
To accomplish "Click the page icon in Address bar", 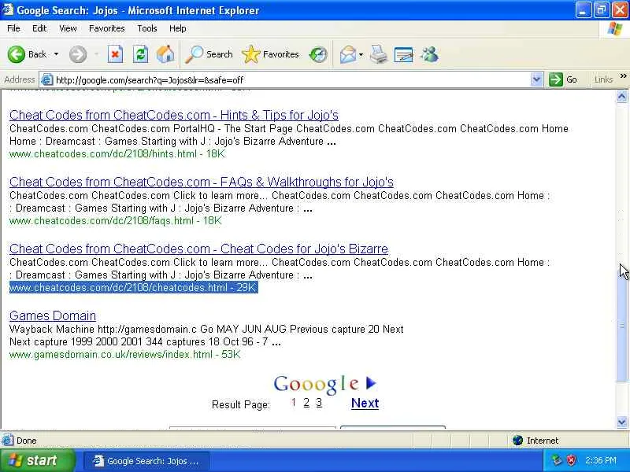I will point(47,79).
